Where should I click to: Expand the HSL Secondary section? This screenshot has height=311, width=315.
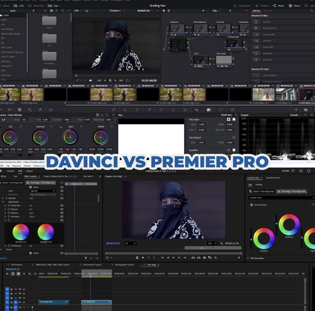[x=248, y=258]
